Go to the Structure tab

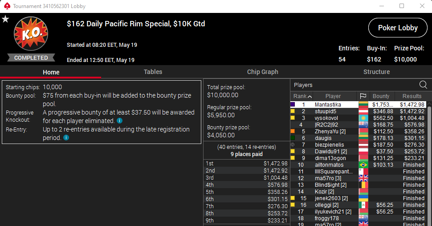click(x=376, y=72)
